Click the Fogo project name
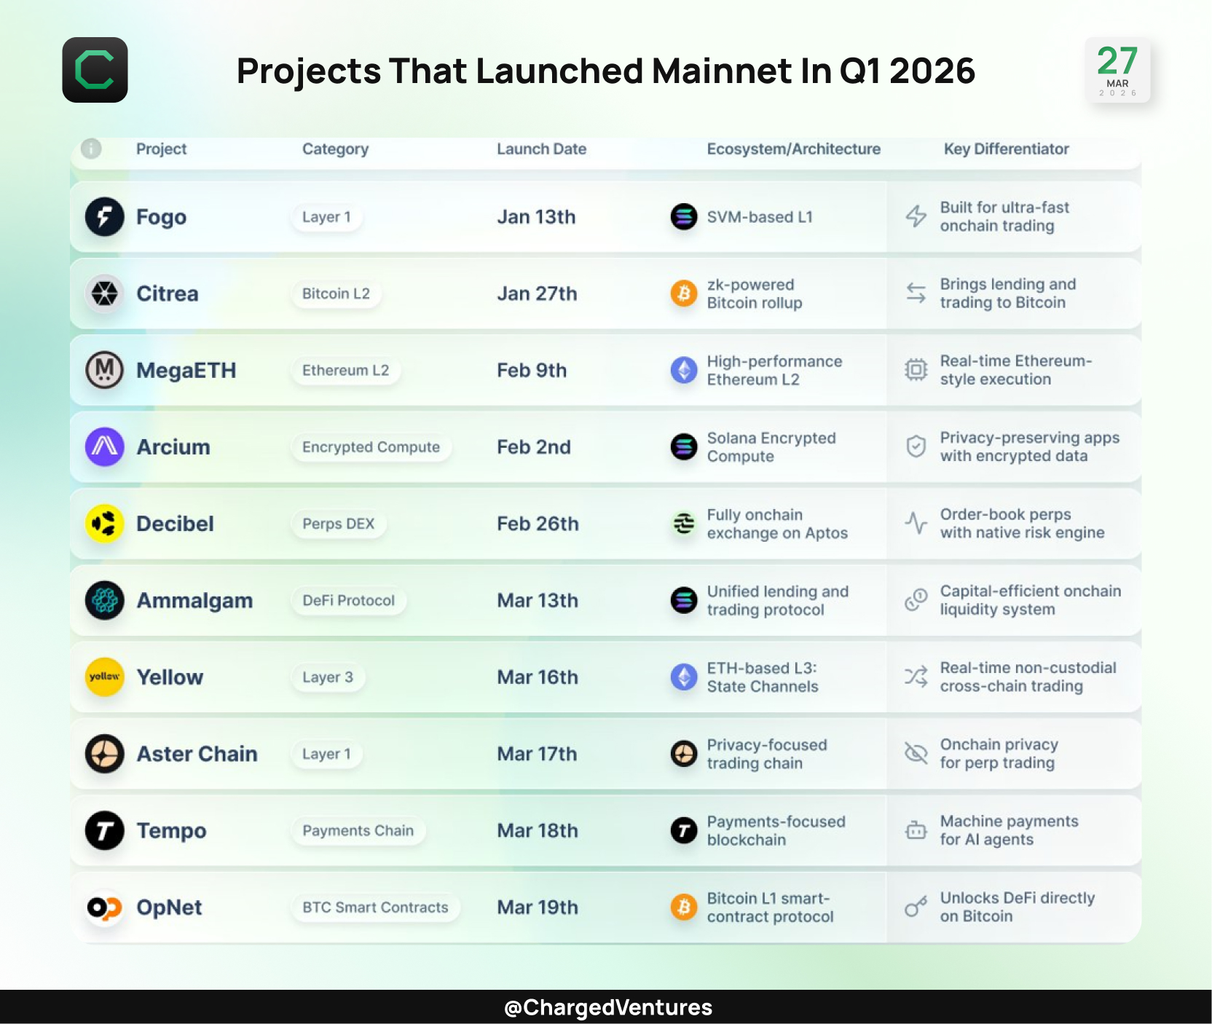 (162, 217)
